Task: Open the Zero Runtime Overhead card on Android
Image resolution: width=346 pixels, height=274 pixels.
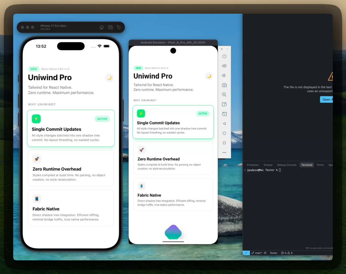Action: pyautogui.click(x=173, y=158)
